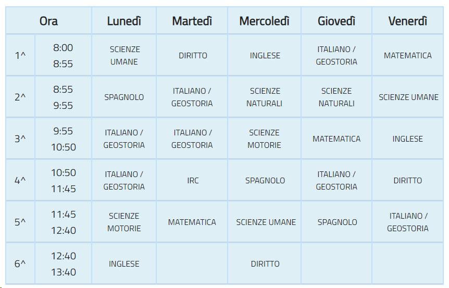Select the Lunedì column header
The image size is (449, 288).
(x=124, y=21)
